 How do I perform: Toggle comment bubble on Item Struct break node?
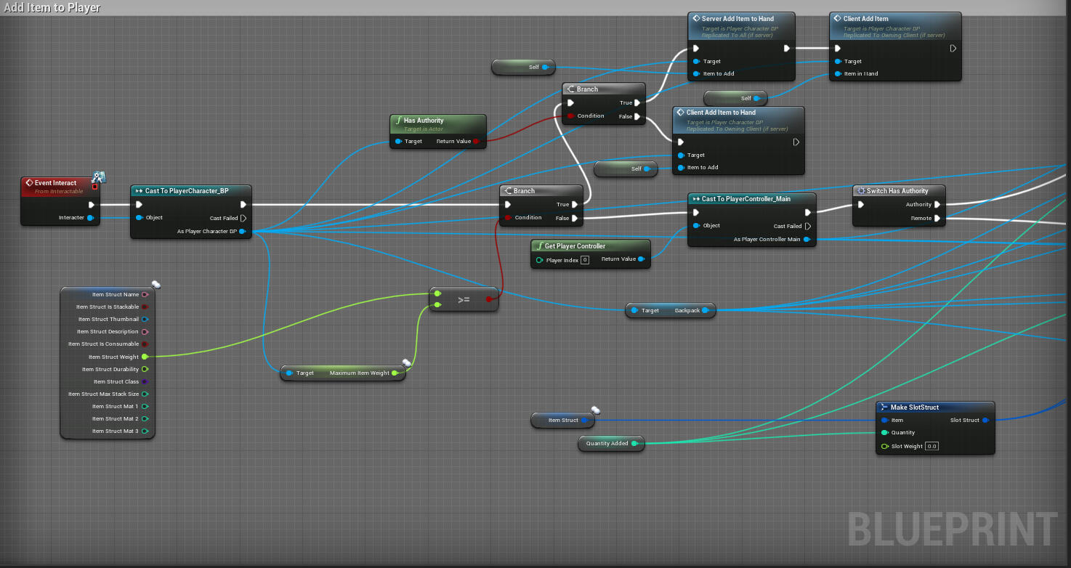coord(156,285)
